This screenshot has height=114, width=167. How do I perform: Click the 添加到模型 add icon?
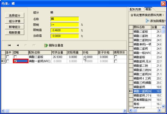[148, 21]
